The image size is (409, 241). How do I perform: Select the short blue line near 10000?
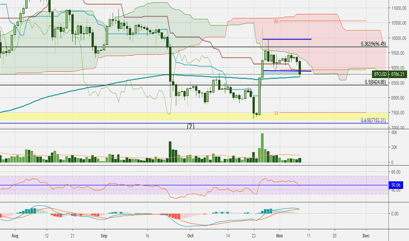tap(287, 39)
